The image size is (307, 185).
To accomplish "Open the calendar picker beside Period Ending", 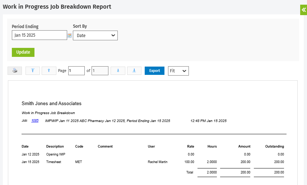I will click(70, 36).
